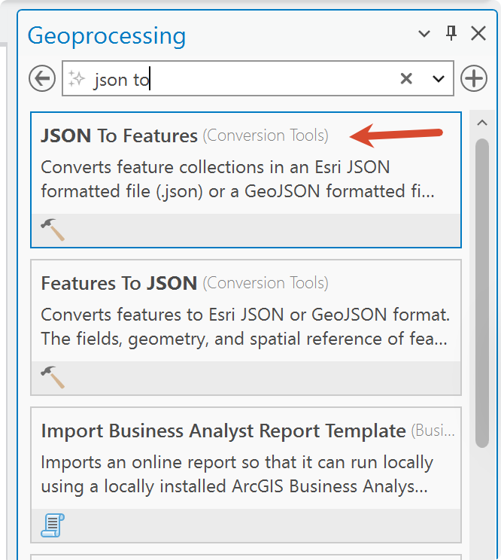Click '(Conversion Tools)' next to JSON To Features
The width and height of the screenshot is (501, 560).
pos(266,135)
